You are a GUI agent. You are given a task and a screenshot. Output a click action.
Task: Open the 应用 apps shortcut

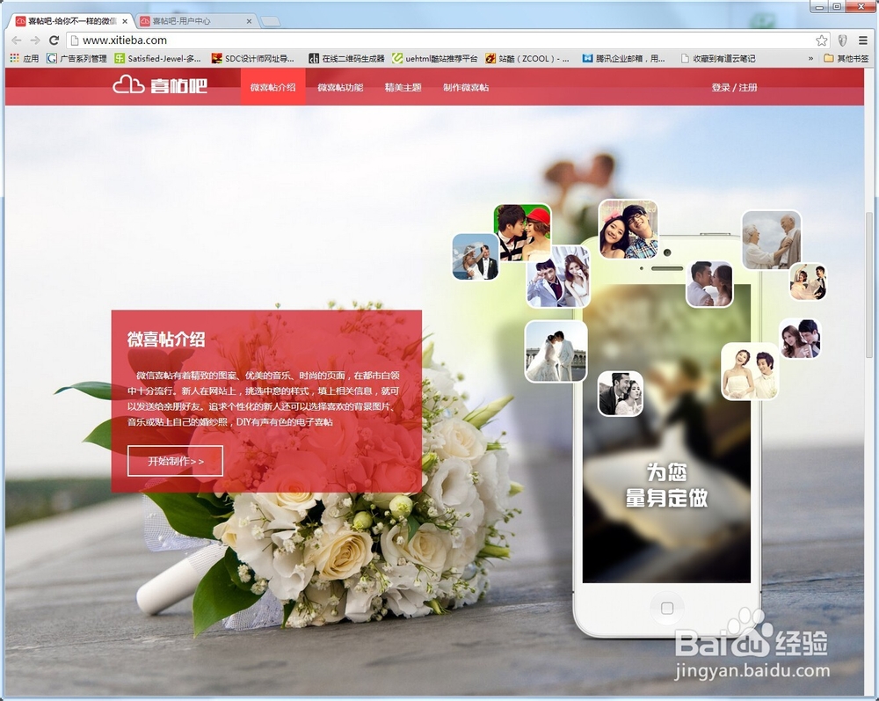point(24,58)
